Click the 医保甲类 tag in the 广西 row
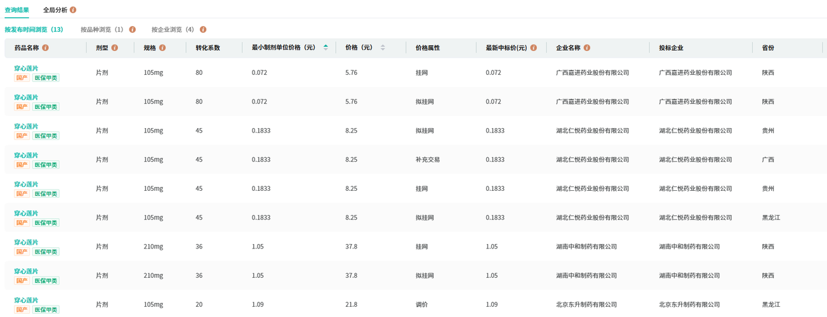 tap(46, 165)
